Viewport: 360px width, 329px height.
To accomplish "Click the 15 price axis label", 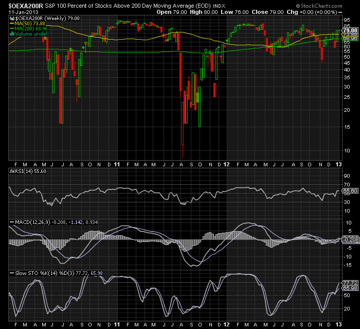I will (347, 127).
